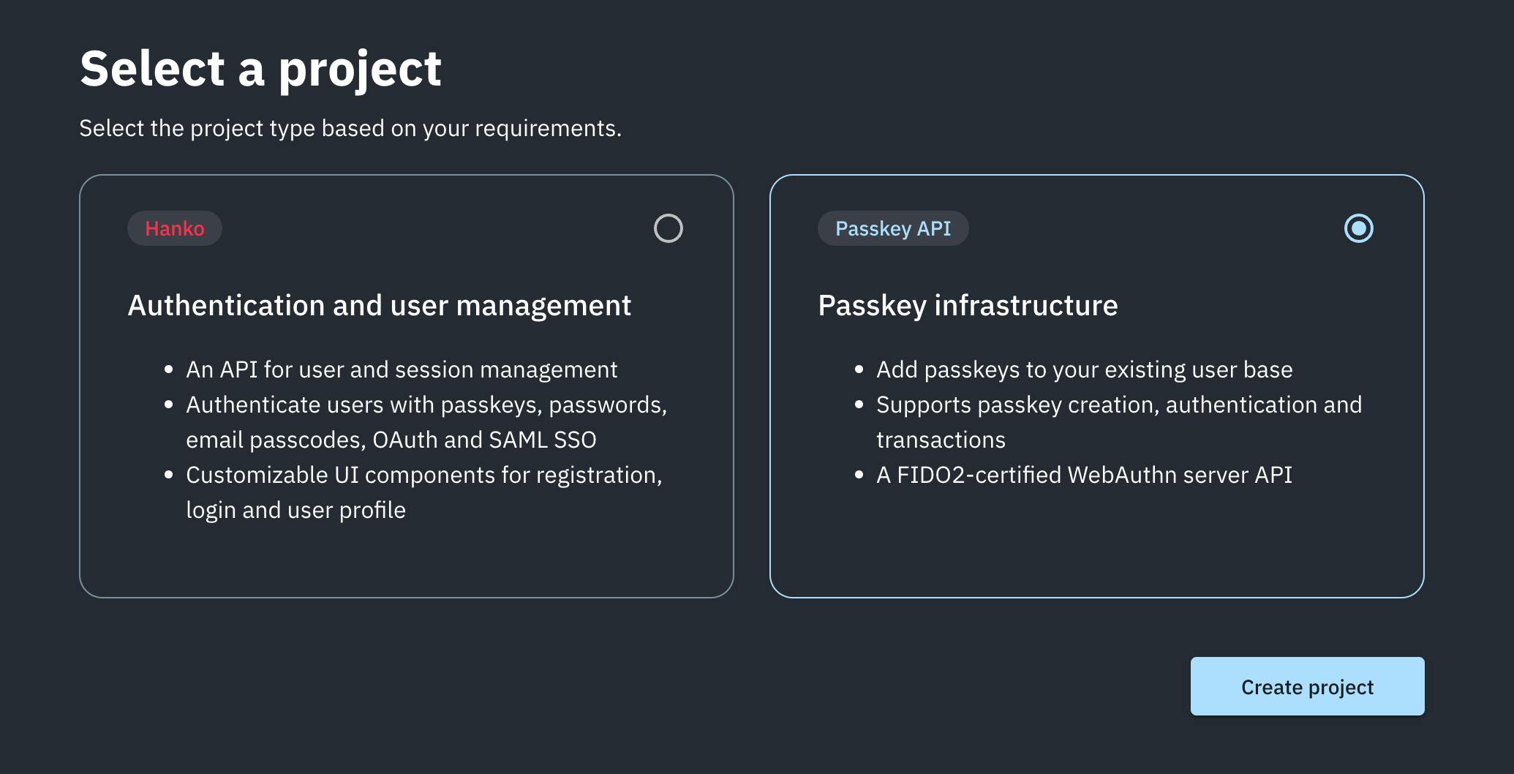Screen dimensions: 1514x774
Task: Select the Hanko project radio button
Action: point(668,228)
